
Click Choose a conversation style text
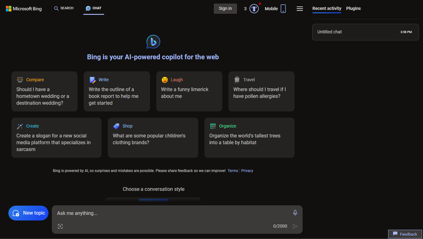pos(153,189)
